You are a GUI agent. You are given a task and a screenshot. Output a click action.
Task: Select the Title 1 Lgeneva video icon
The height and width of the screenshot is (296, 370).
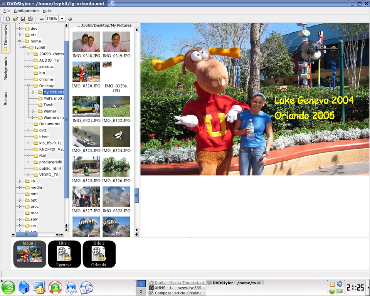(x=64, y=254)
